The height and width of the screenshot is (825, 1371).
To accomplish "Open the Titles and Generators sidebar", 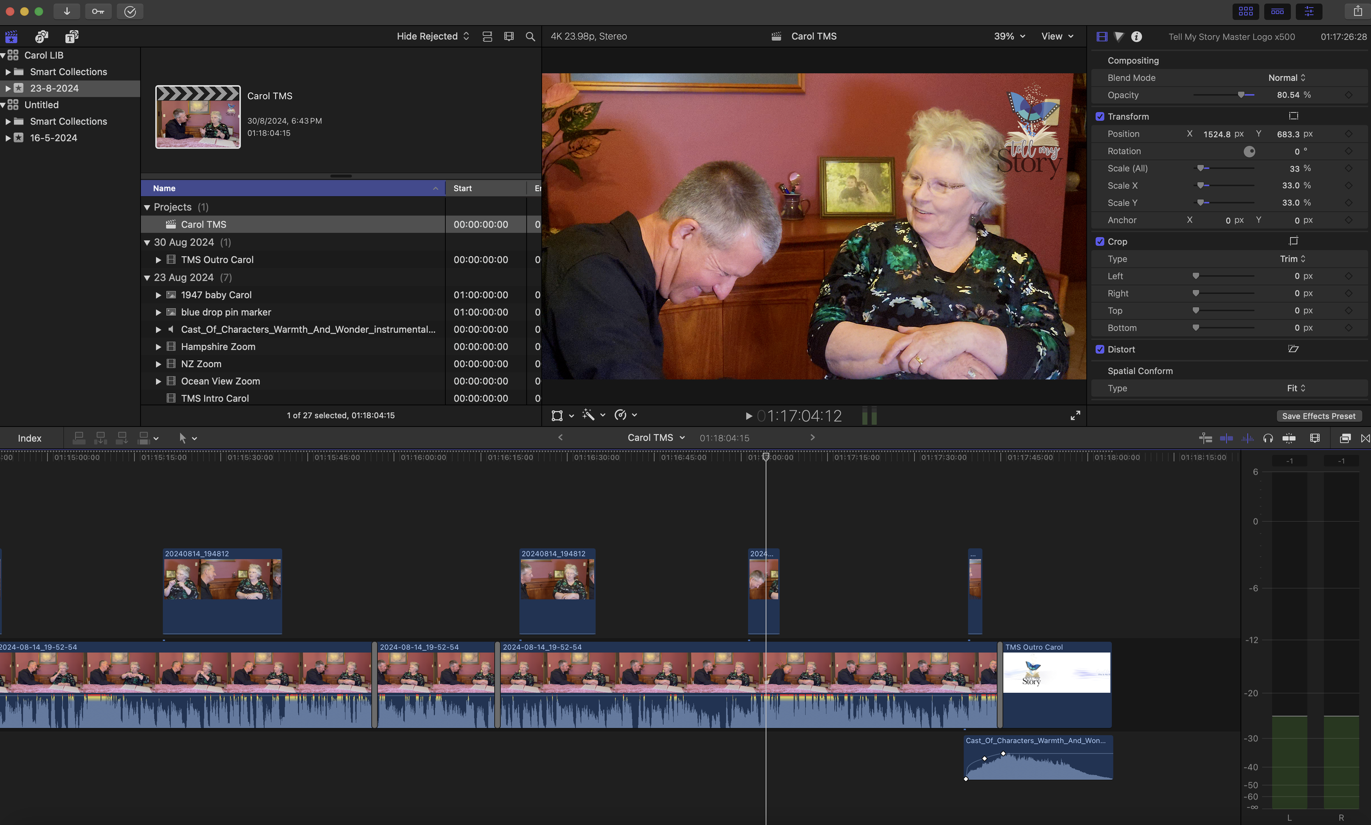I will point(72,36).
